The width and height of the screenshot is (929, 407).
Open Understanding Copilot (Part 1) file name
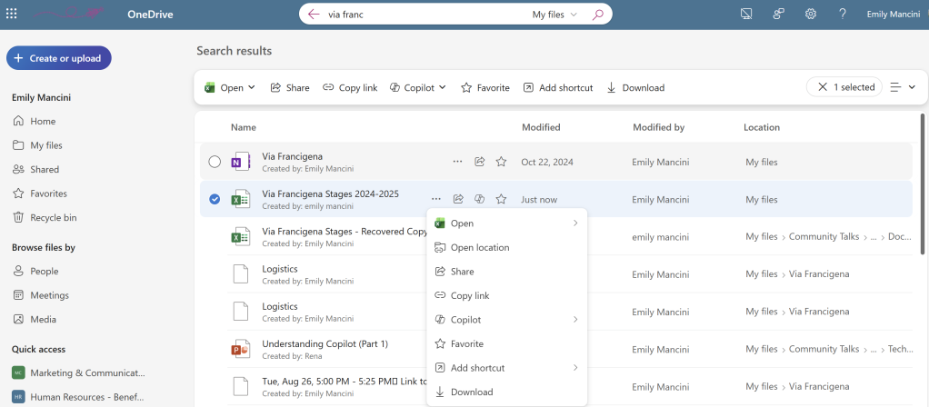tap(325, 343)
